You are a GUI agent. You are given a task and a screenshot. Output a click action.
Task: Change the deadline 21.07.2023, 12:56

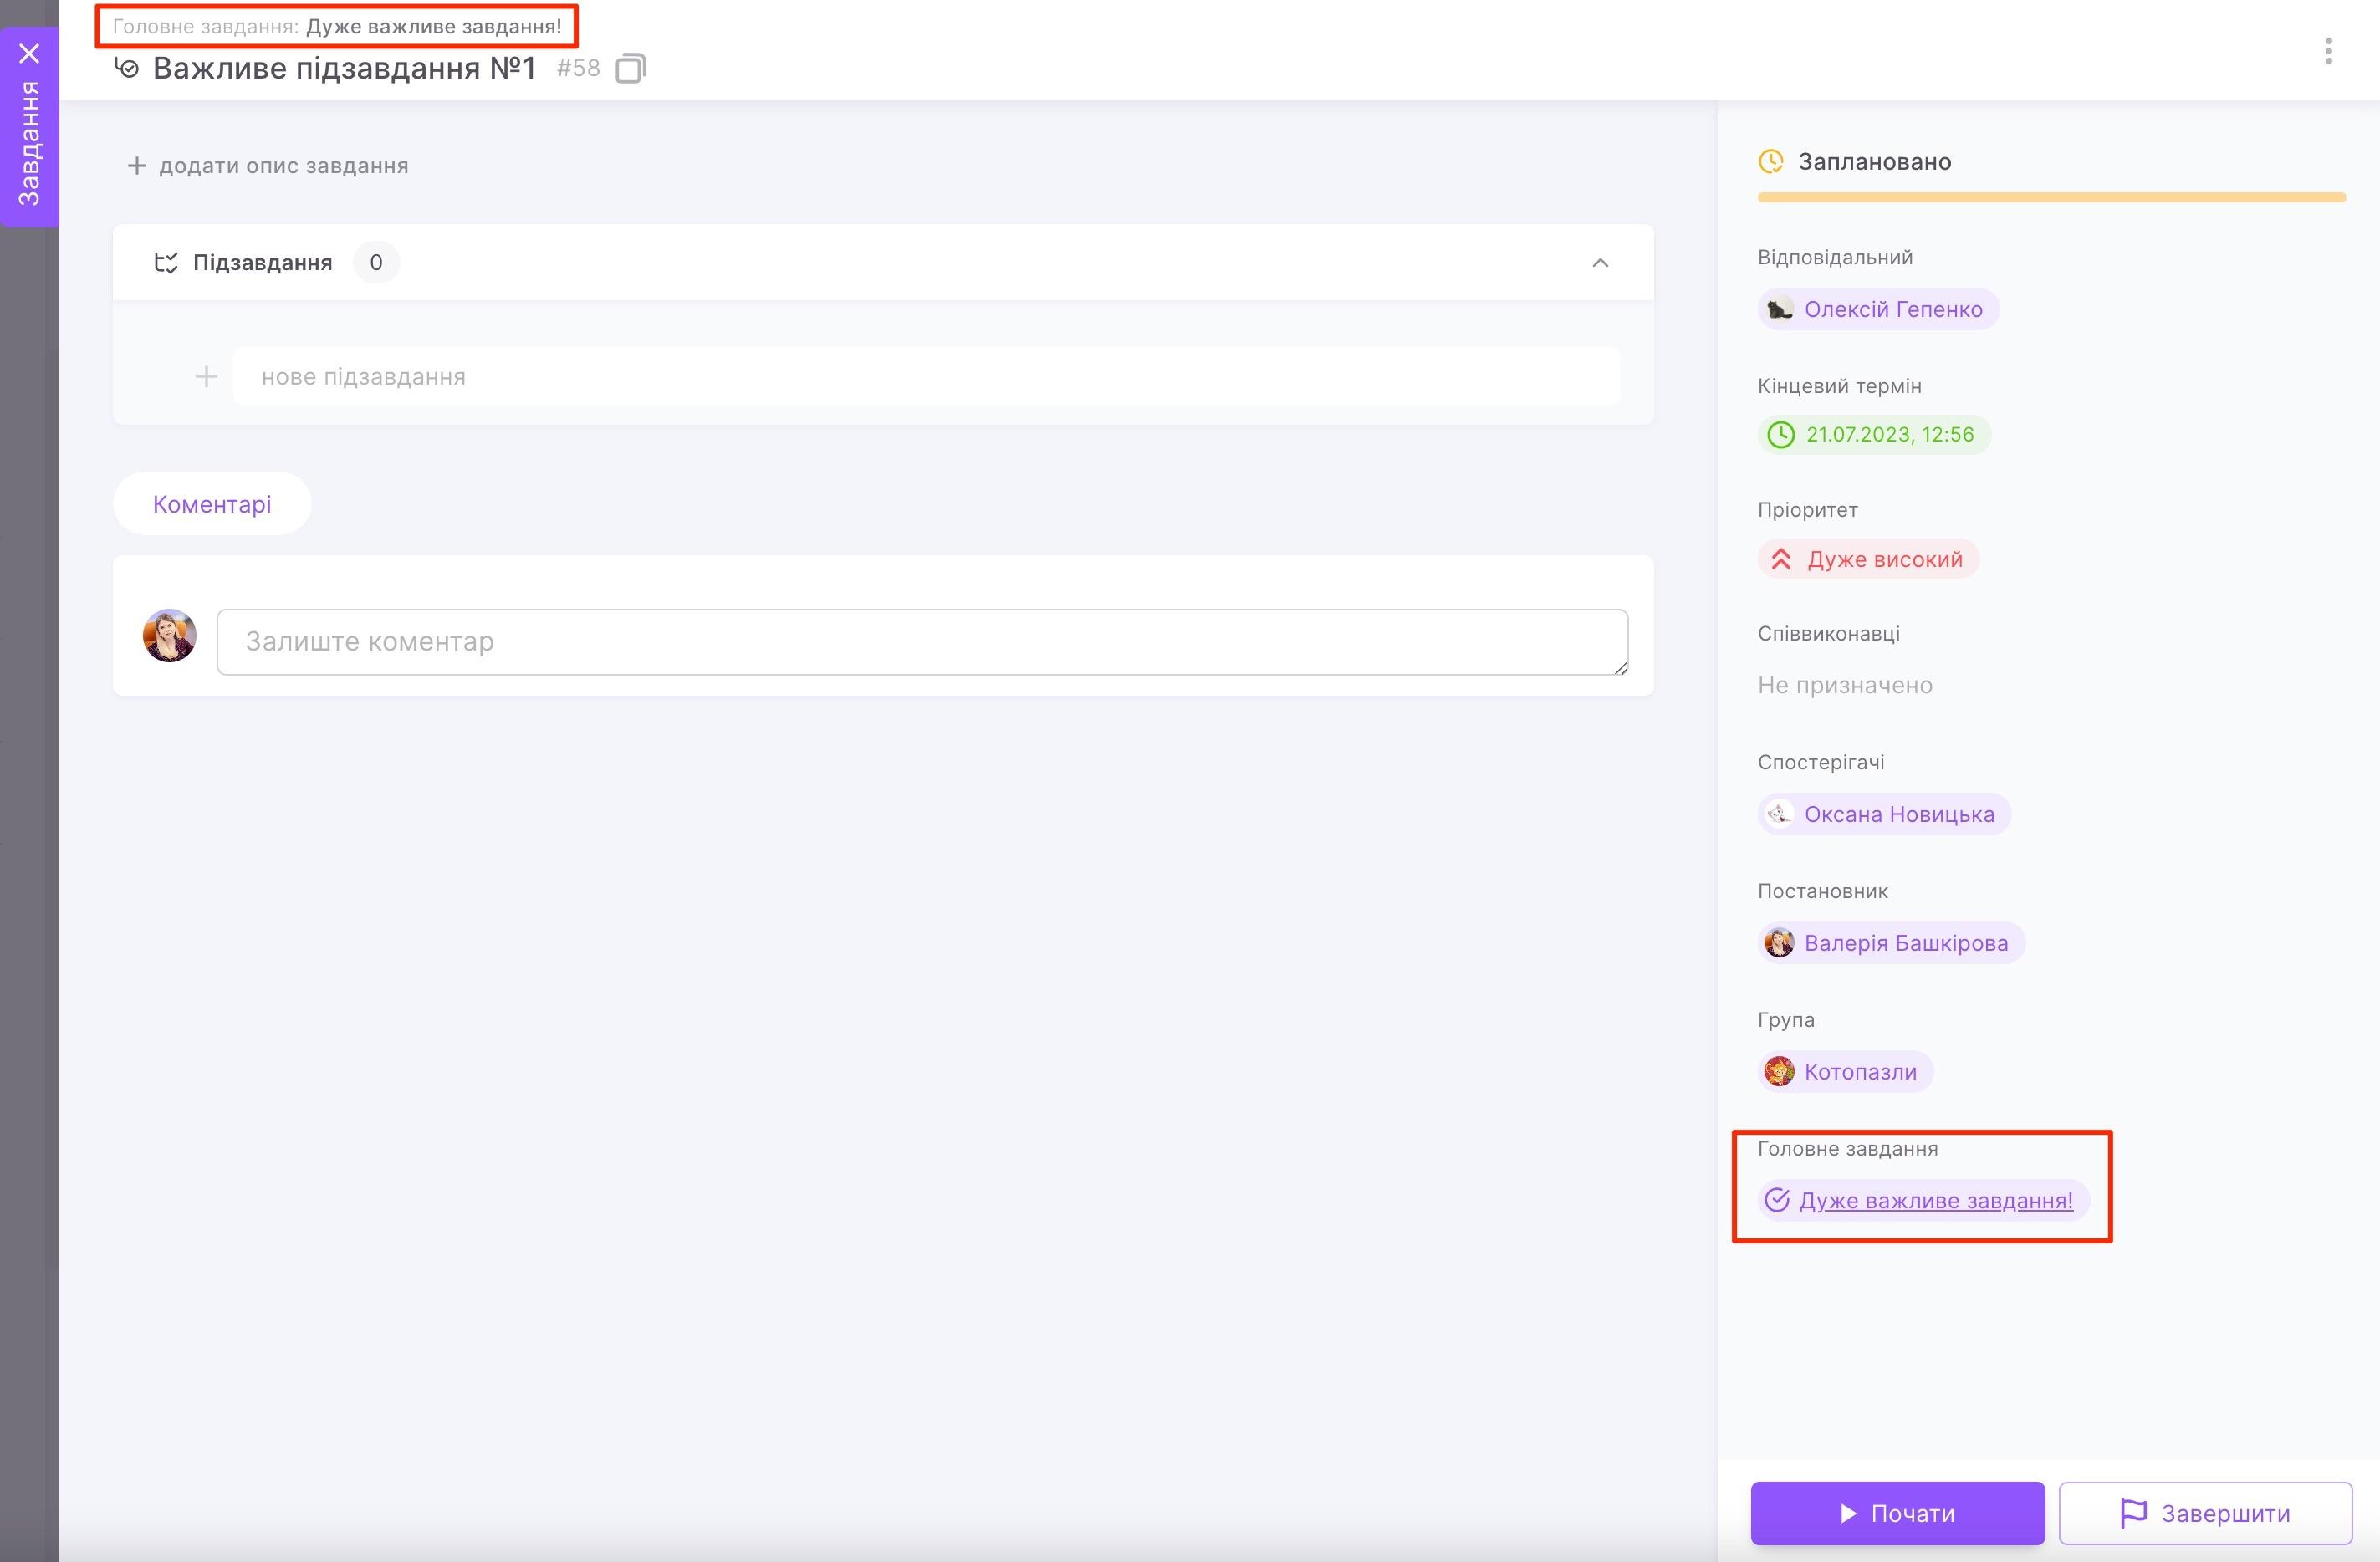pos(1889,435)
